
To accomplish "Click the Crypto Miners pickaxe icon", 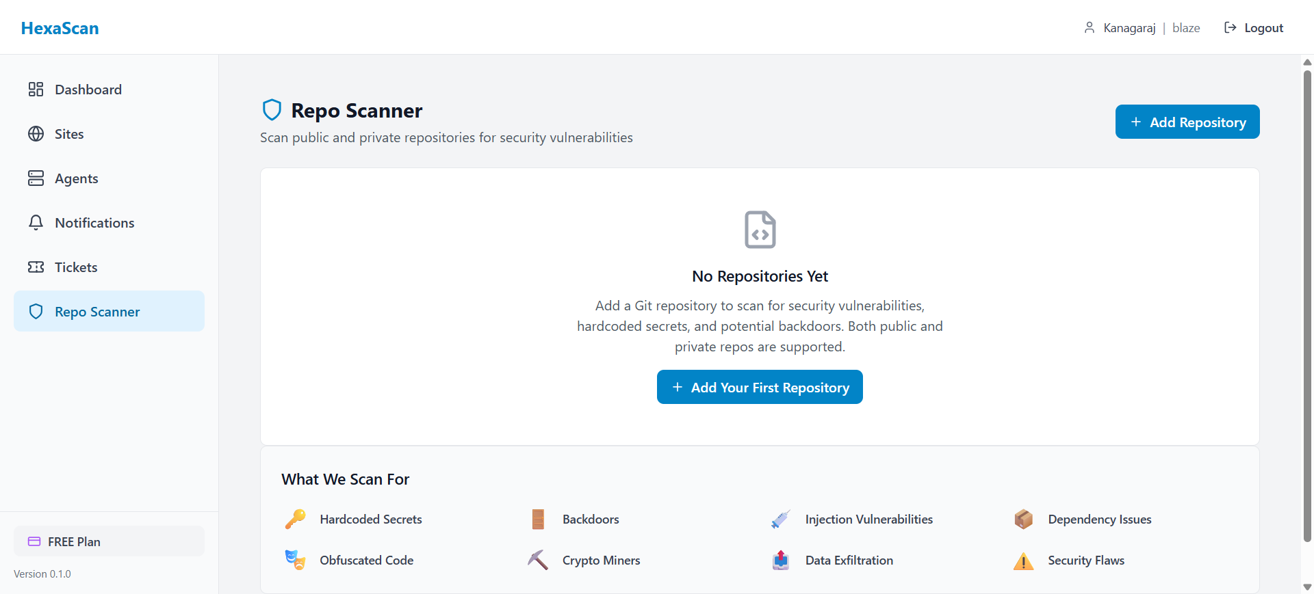I will [538, 561].
